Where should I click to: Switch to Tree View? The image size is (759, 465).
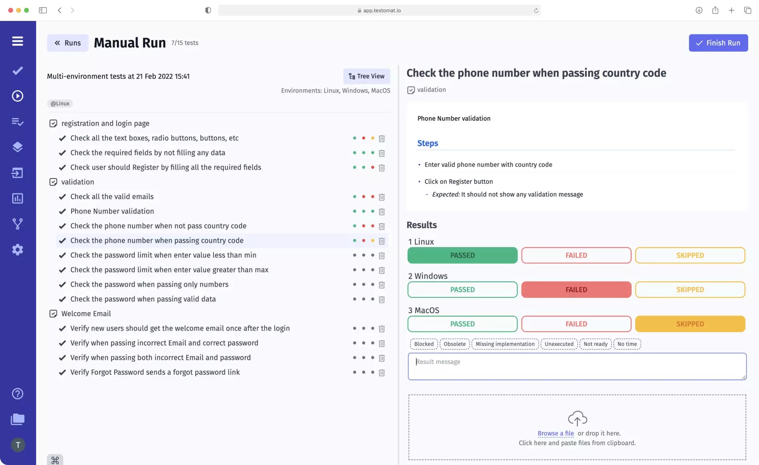pyautogui.click(x=366, y=76)
